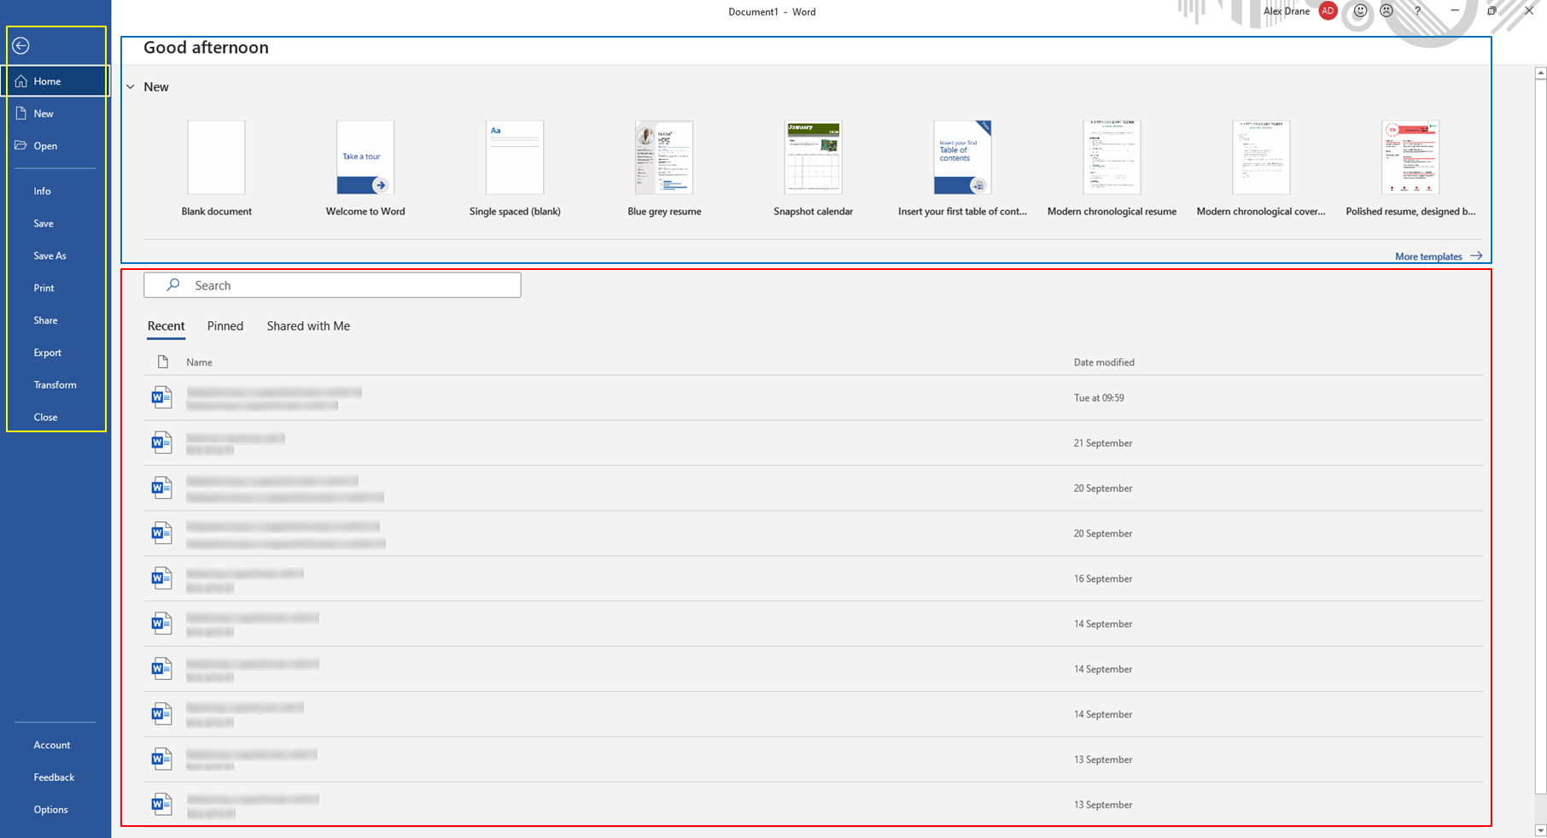Viewport: 1547px width, 838px height.
Task: Select the Snapshot calendar template
Action: click(813, 158)
